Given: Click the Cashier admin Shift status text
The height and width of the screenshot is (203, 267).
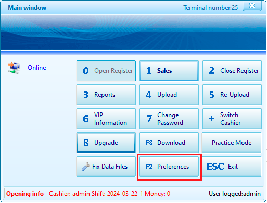Looking at the screenshot, I should point(110,194).
